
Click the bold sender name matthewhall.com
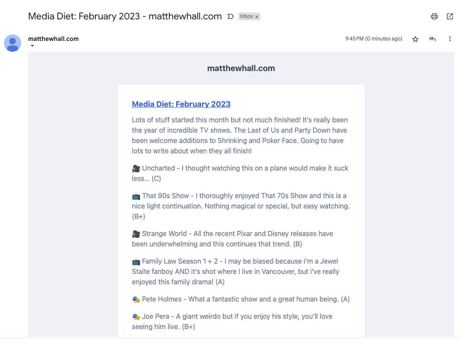[x=54, y=39]
